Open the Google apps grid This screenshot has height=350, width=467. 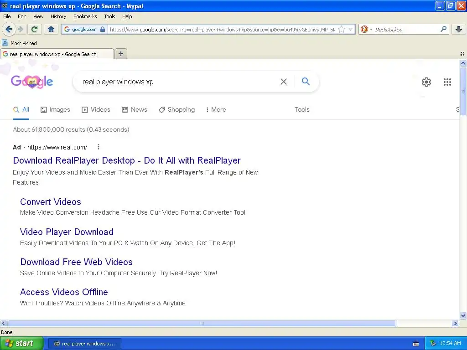(x=447, y=82)
